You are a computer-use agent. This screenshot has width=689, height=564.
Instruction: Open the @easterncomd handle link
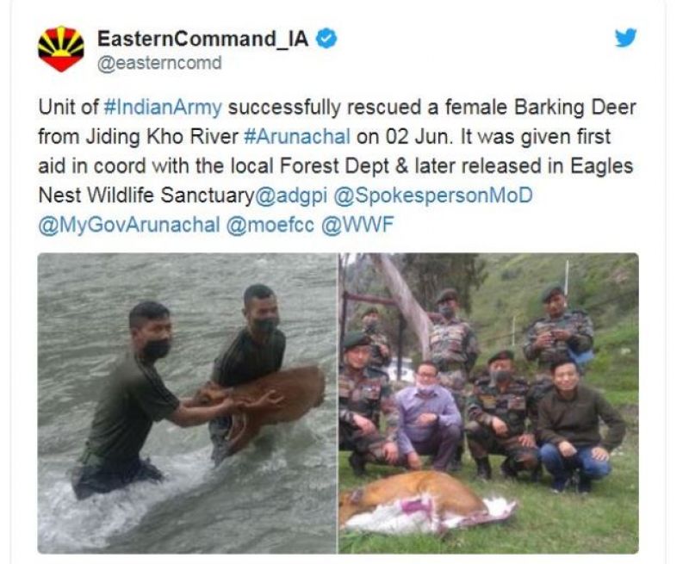click(x=159, y=63)
